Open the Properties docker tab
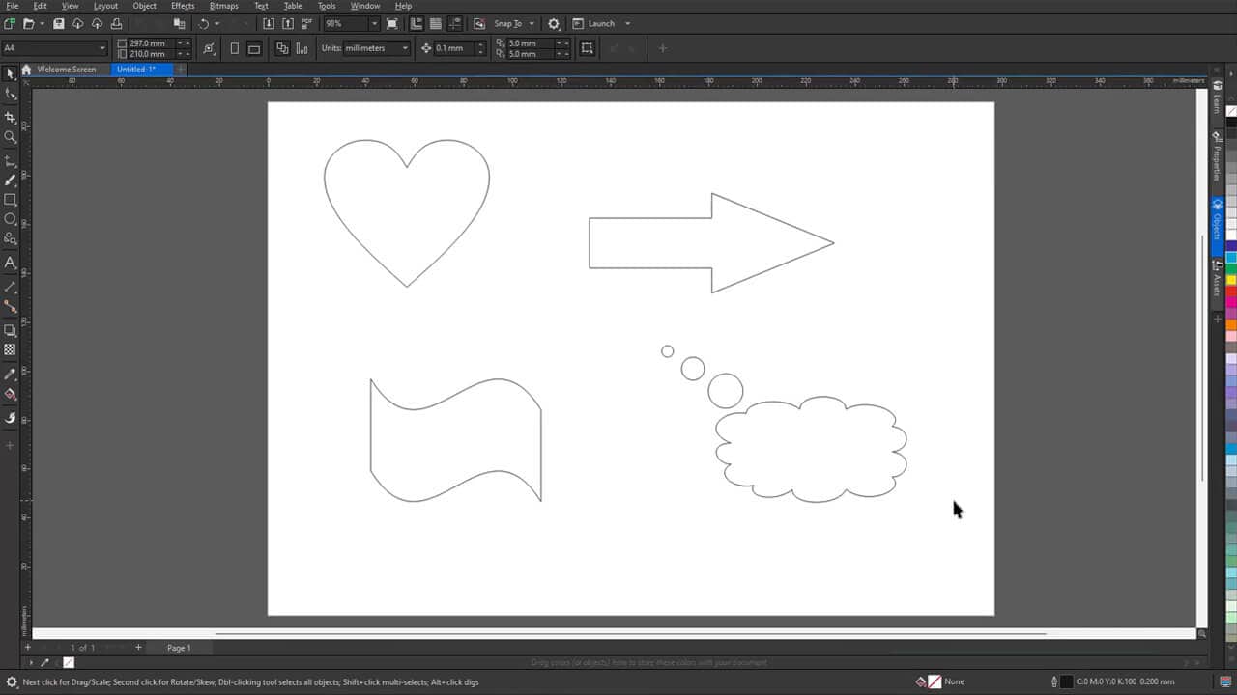1237x695 pixels. [x=1217, y=156]
